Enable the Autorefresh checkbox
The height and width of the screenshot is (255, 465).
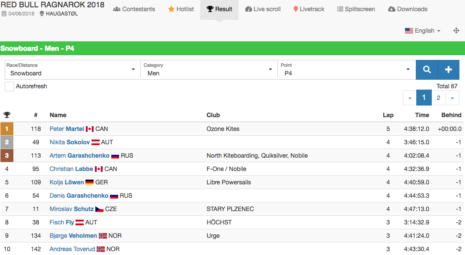[9, 87]
